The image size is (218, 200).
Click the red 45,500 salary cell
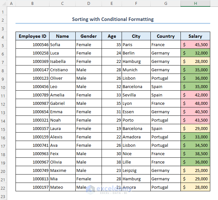click(x=195, y=45)
